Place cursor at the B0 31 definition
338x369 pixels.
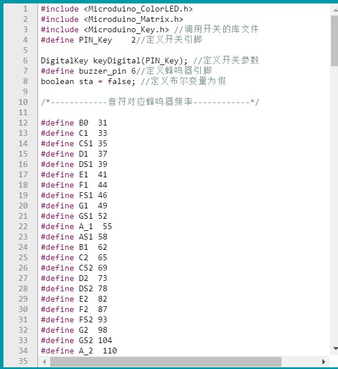click(74, 123)
